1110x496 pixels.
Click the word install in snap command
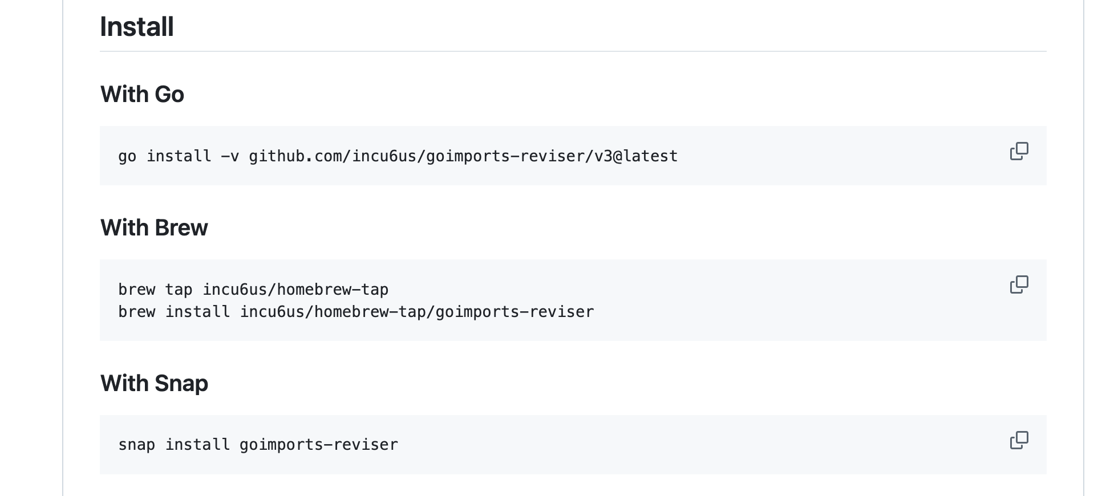pos(197,445)
